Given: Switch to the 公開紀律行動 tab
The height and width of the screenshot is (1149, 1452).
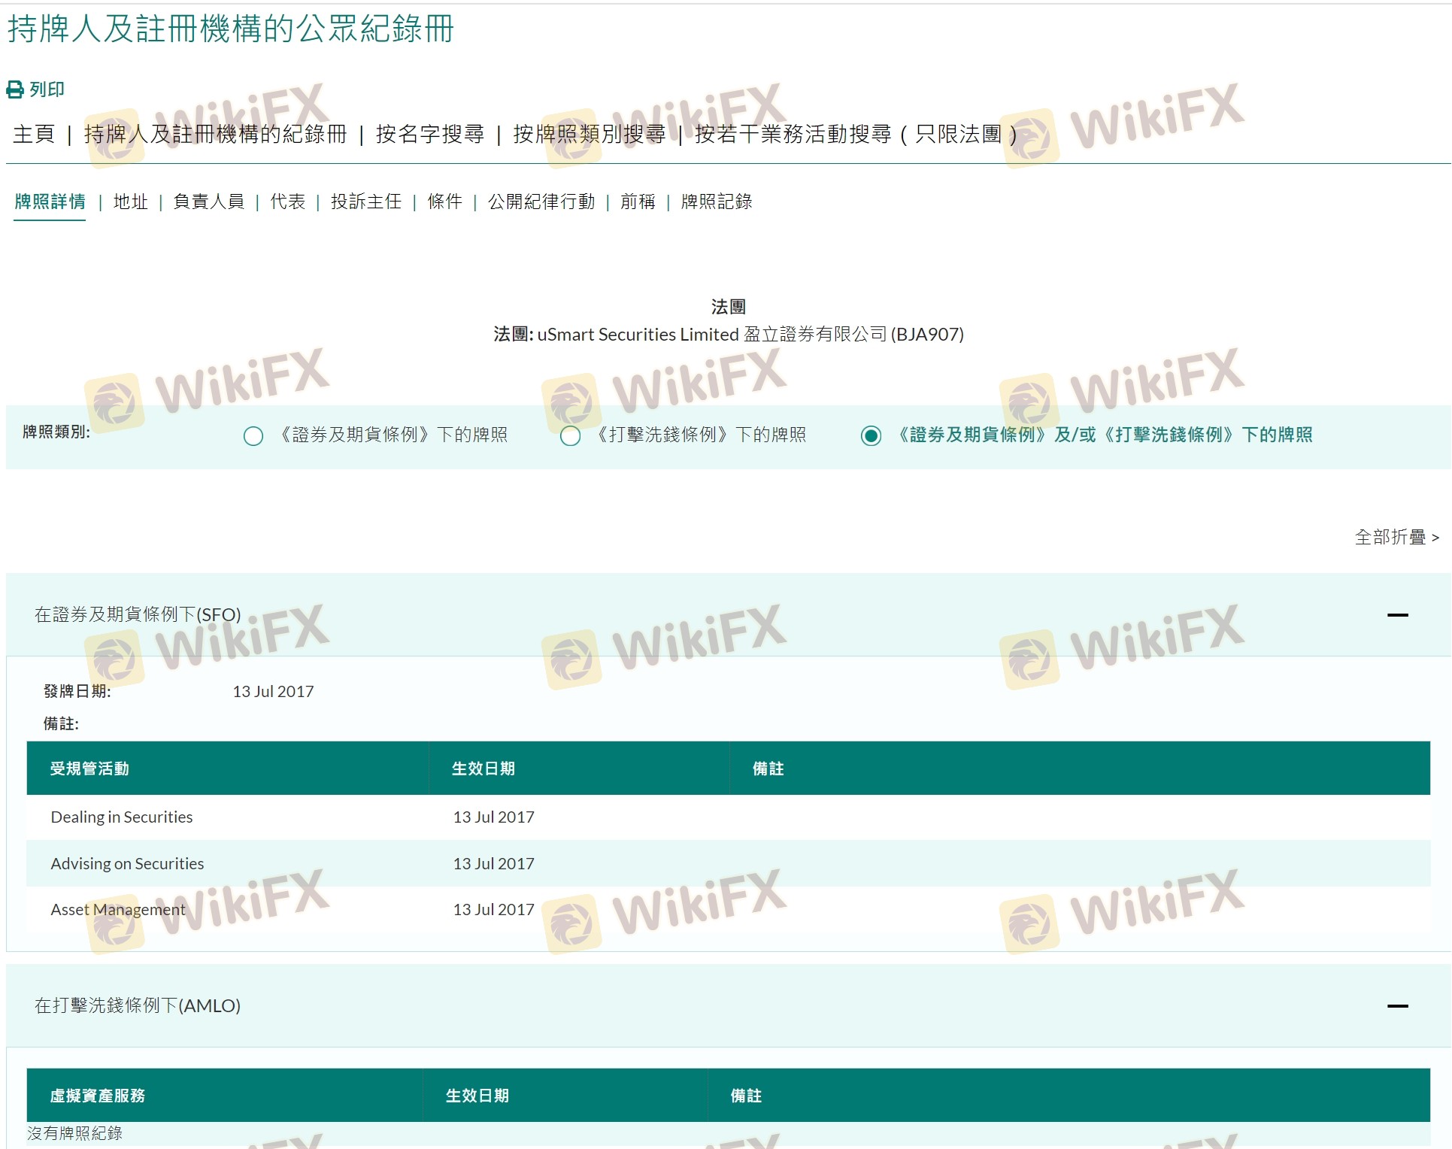Looking at the screenshot, I should tap(541, 202).
